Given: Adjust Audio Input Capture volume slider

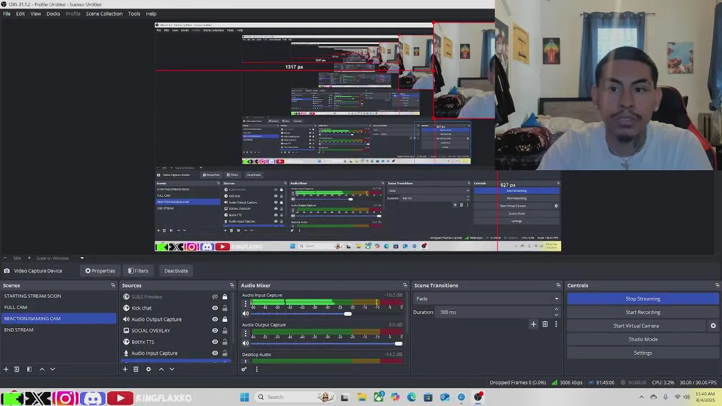Looking at the screenshot, I should click(x=347, y=314).
